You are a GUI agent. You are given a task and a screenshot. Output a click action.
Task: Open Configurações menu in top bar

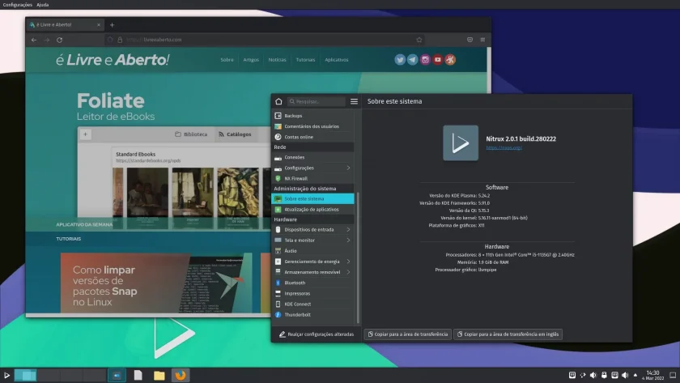(17, 5)
